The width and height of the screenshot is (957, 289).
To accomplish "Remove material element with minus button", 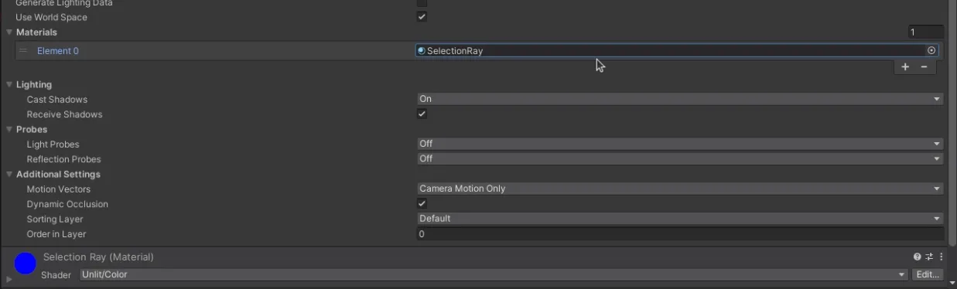I will [x=924, y=67].
